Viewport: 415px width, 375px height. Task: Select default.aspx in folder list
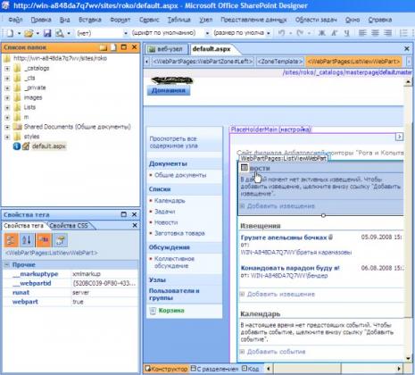[49, 146]
